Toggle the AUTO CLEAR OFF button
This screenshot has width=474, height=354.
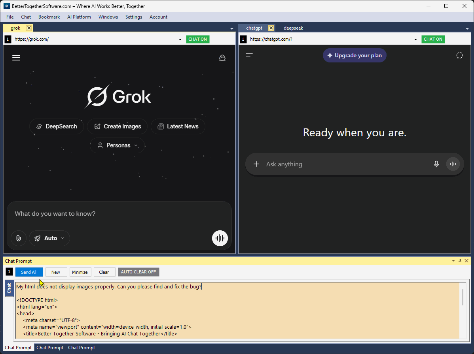(138, 272)
